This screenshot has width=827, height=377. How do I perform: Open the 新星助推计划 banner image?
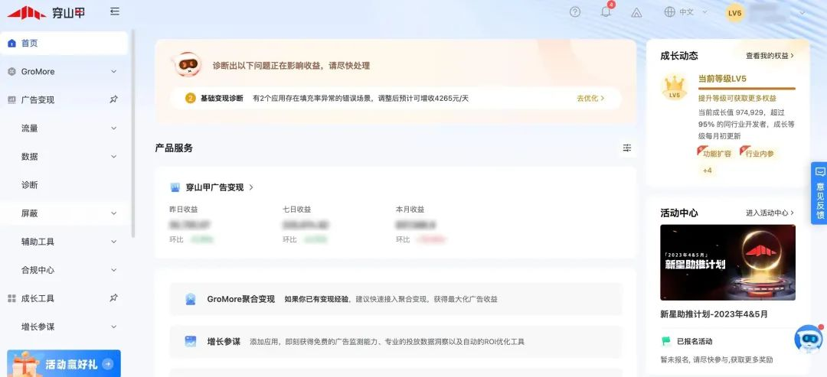(728, 262)
